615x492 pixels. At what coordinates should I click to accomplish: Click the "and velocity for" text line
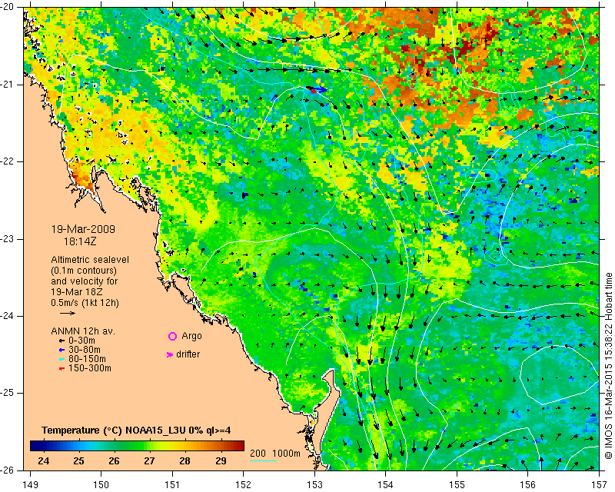point(85,281)
